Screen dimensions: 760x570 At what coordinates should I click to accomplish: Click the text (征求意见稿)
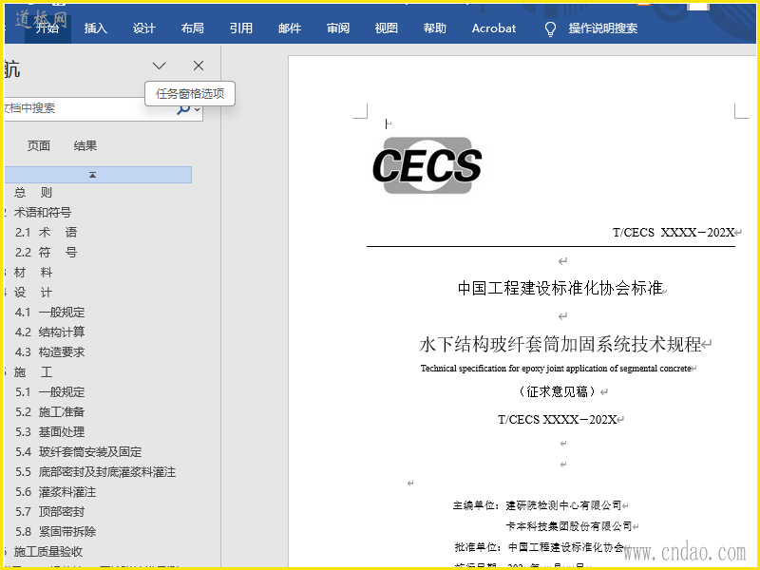[x=557, y=391]
